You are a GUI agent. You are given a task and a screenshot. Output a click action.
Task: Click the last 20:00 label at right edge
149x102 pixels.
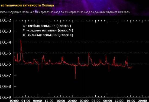tap(142, 101)
